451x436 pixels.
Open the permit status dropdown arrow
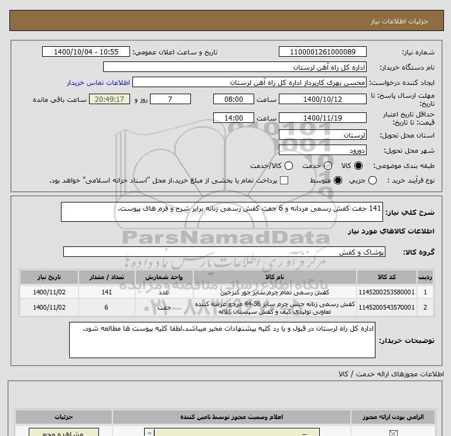pos(149,432)
